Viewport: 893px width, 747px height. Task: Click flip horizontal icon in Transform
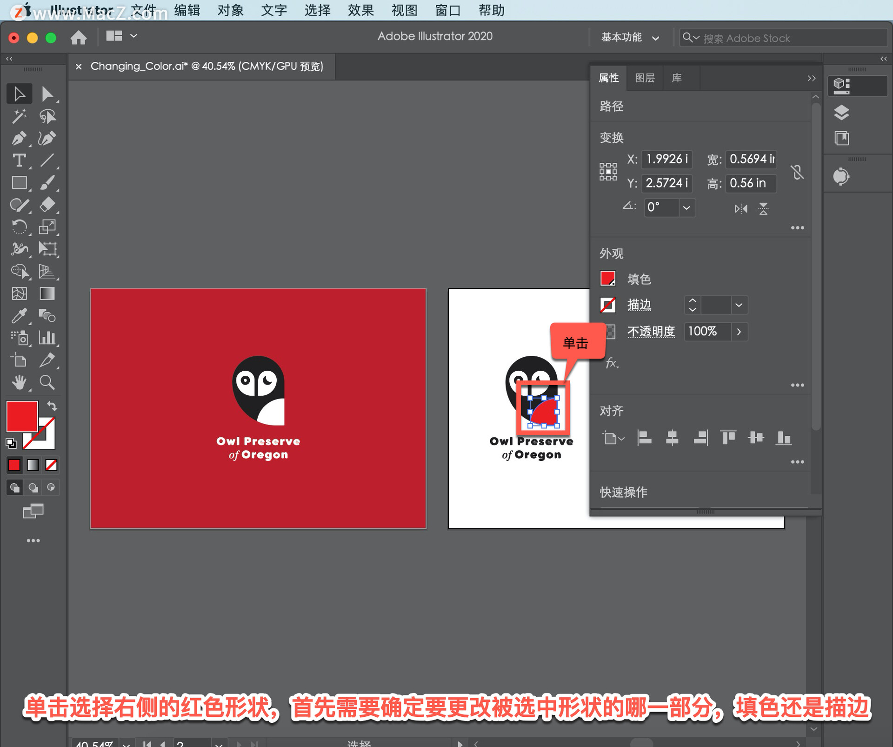tap(741, 208)
